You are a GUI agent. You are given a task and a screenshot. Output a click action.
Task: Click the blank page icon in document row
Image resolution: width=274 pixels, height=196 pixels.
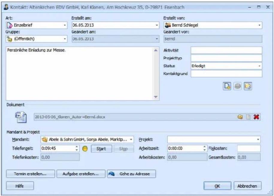(x=248, y=117)
